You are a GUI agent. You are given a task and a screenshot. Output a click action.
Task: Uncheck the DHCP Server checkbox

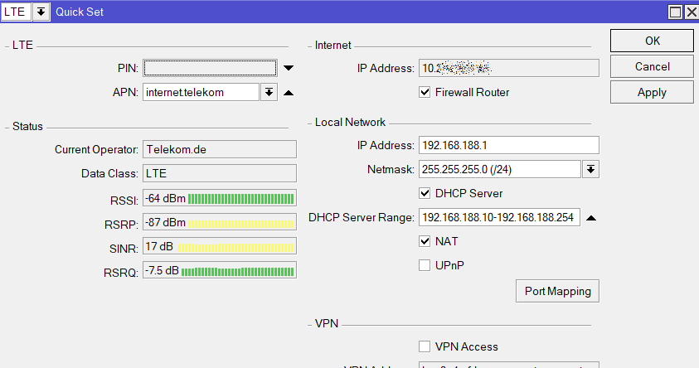[x=425, y=193]
